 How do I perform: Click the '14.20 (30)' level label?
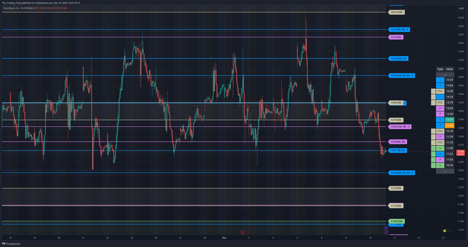point(396,103)
